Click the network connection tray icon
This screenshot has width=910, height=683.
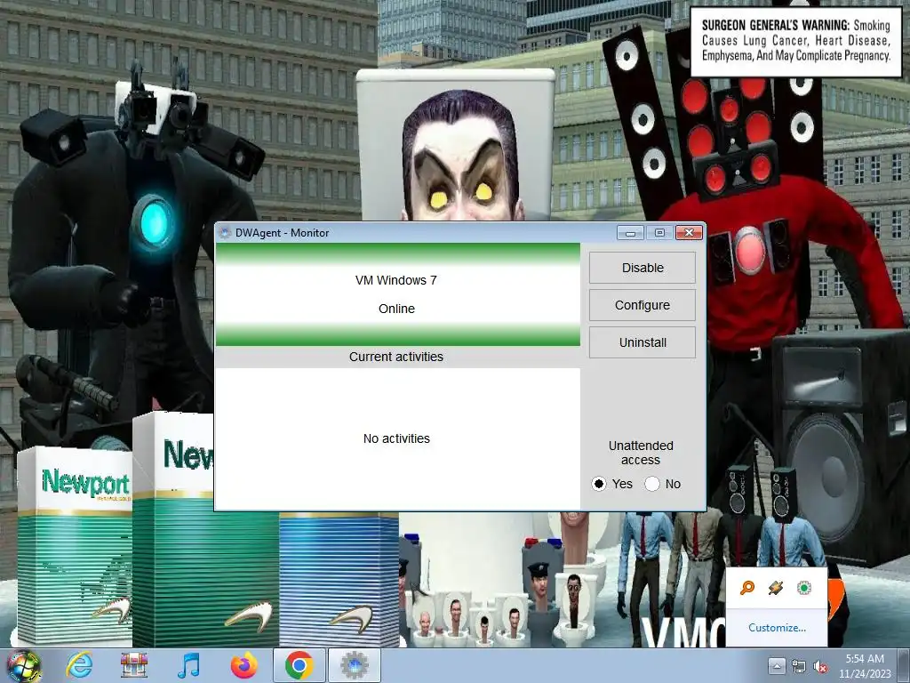coord(799,667)
